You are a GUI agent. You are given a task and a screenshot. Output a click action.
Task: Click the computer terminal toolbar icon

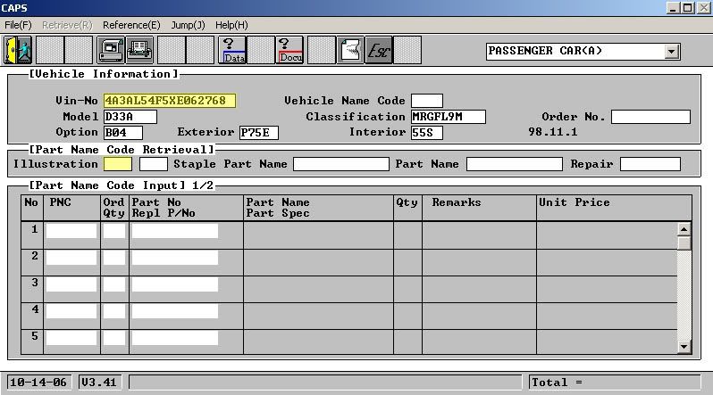tap(112, 49)
